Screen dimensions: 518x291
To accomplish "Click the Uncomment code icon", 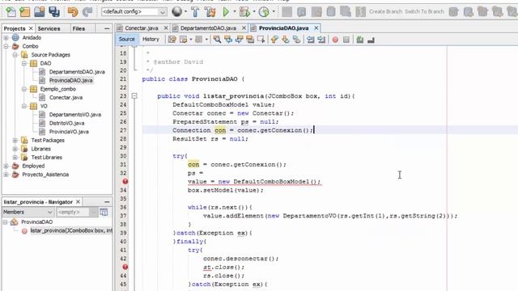I will (371, 40).
